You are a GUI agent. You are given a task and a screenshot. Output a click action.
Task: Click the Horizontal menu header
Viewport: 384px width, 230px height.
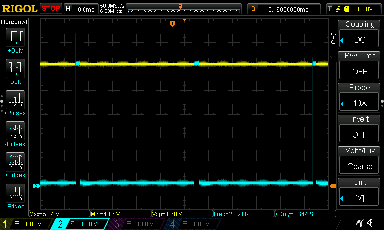coord(14,22)
